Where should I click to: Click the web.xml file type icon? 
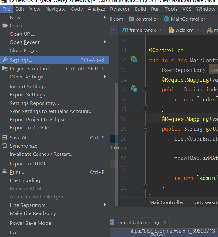point(171,30)
